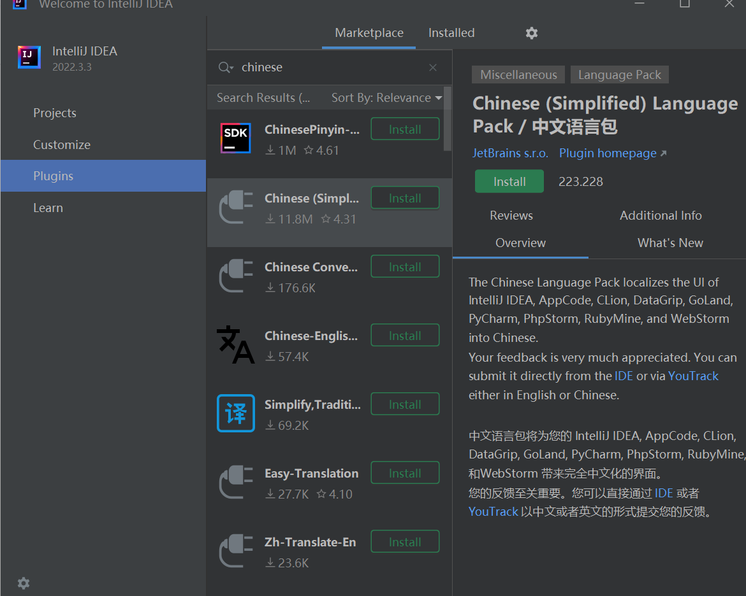
Task: Install Chinese (Simpl... from the results list
Action: (x=405, y=198)
